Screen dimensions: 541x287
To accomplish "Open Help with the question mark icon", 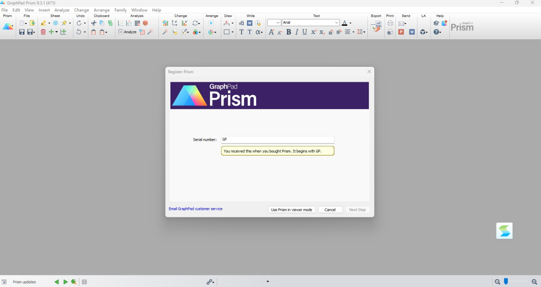I will coord(436,32).
